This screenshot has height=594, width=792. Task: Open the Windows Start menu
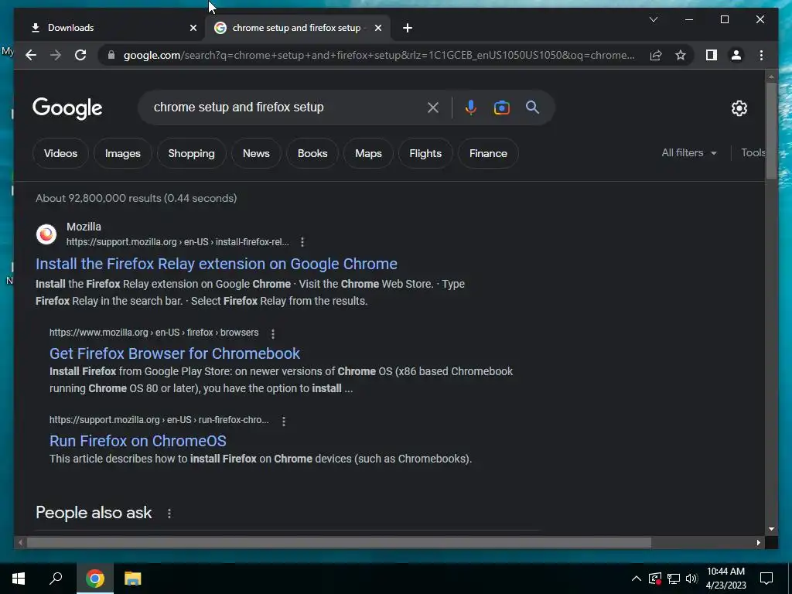pyautogui.click(x=19, y=579)
